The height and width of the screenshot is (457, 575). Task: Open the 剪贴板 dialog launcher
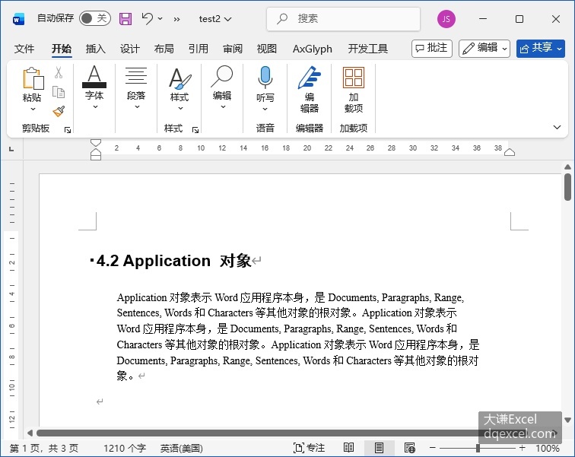[x=68, y=130]
